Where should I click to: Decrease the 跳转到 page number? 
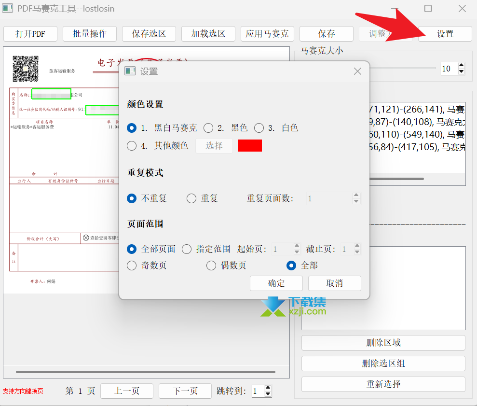[x=268, y=394]
